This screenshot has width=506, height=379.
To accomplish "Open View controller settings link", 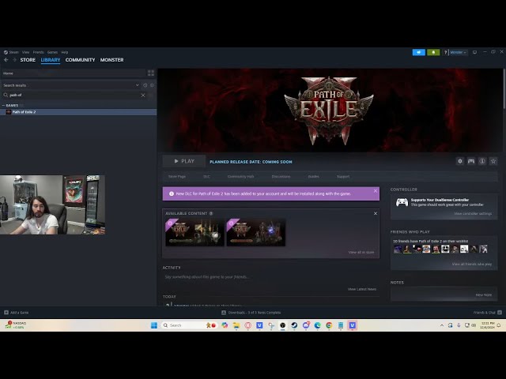I will [x=473, y=214].
